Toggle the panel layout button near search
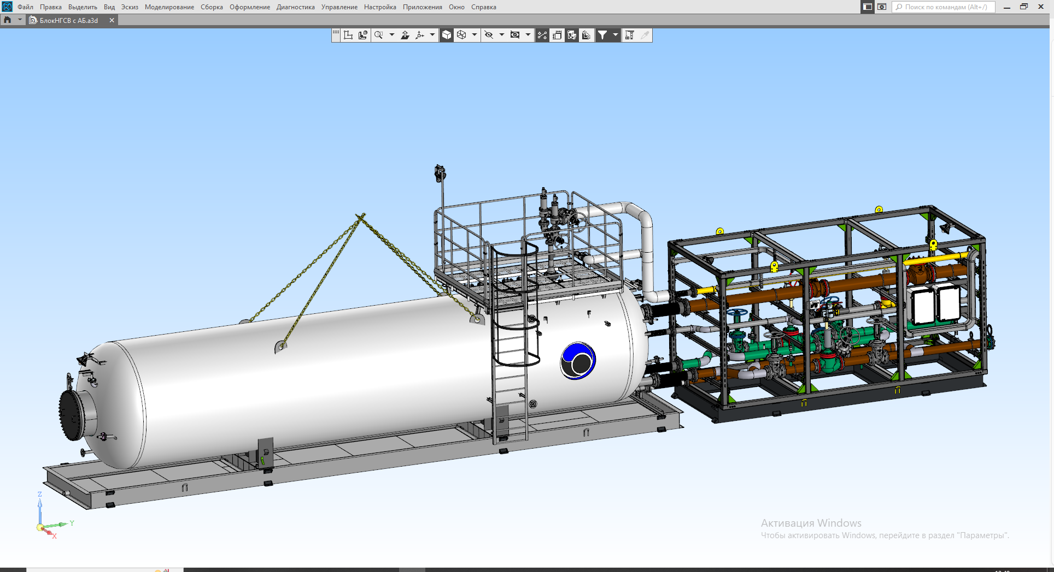This screenshot has width=1054, height=572. coord(868,7)
